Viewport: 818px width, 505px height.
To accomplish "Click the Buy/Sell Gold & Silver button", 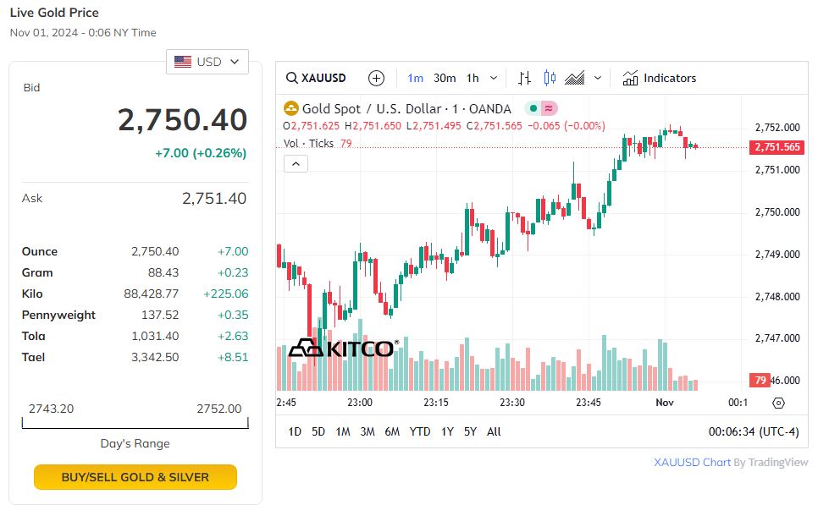I will pyautogui.click(x=135, y=477).
